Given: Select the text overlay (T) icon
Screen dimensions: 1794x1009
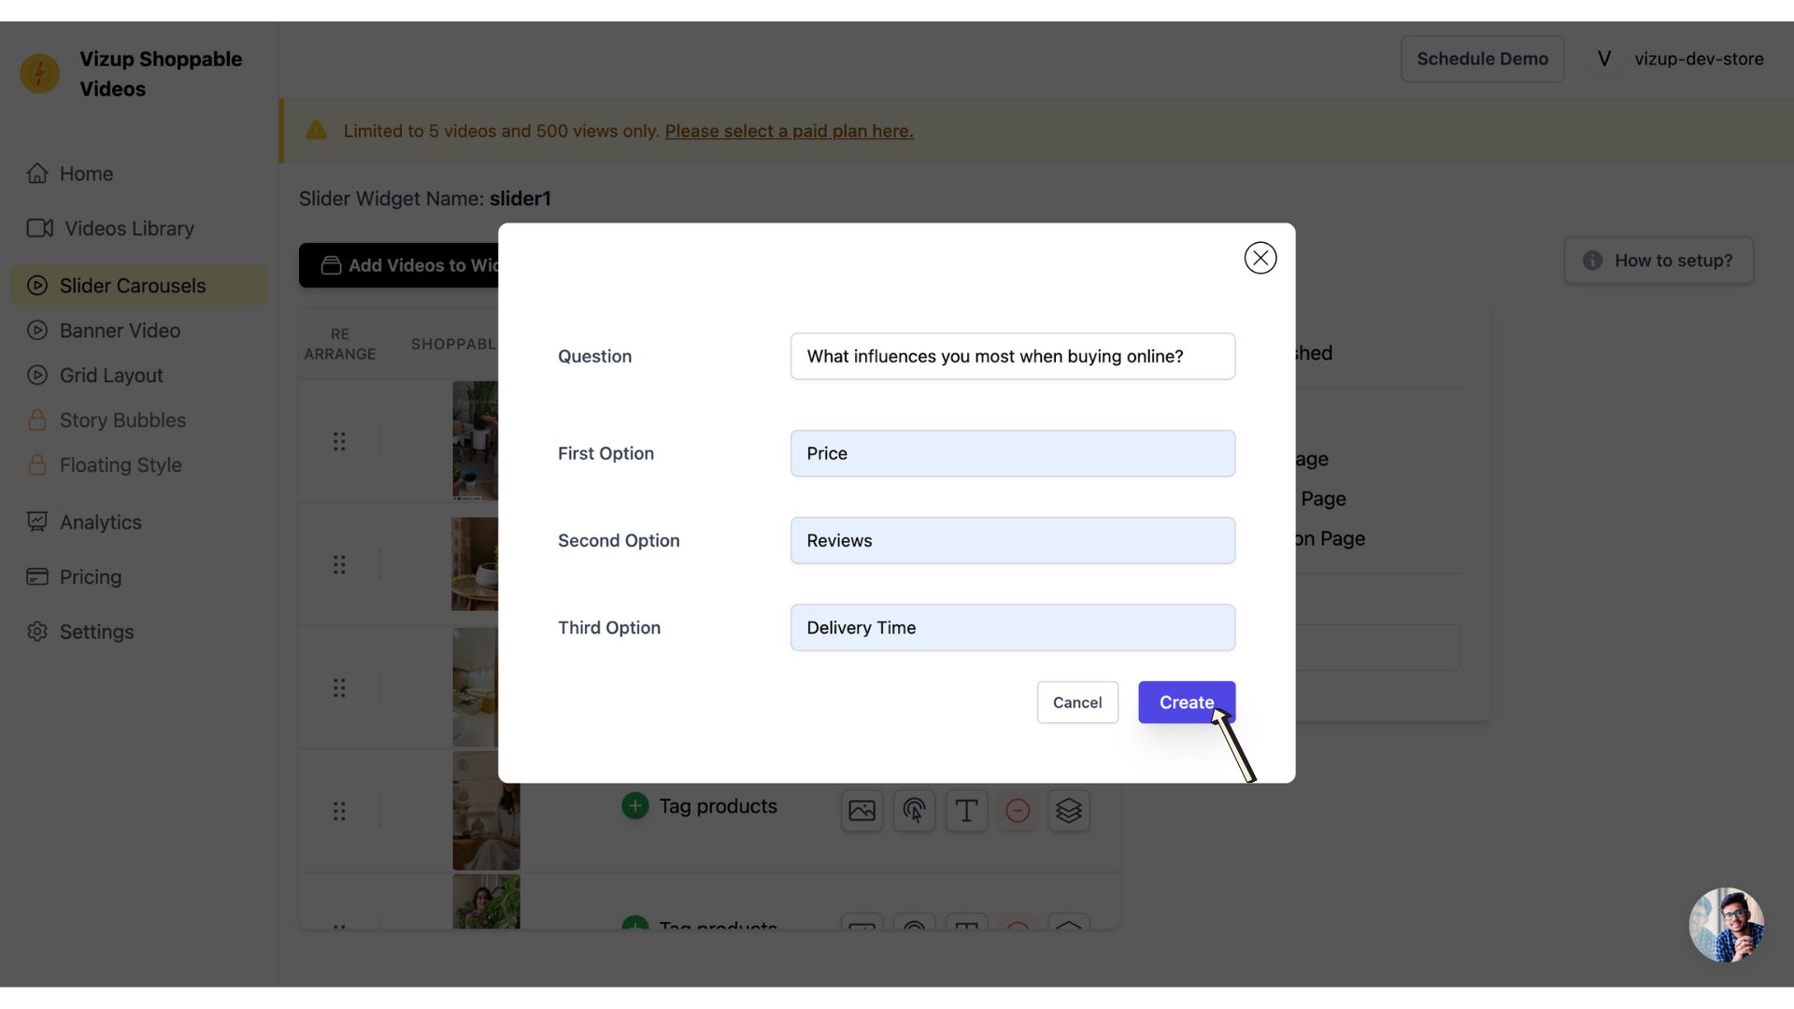Looking at the screenshot, I should click(x=966, y=810).
